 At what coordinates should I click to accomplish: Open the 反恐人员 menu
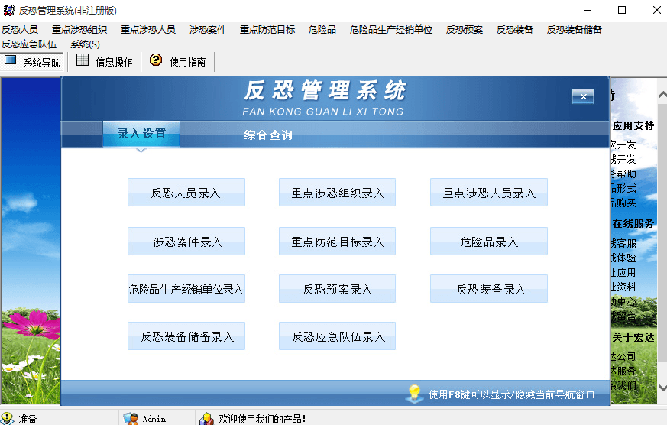click(x=20, y=30)
